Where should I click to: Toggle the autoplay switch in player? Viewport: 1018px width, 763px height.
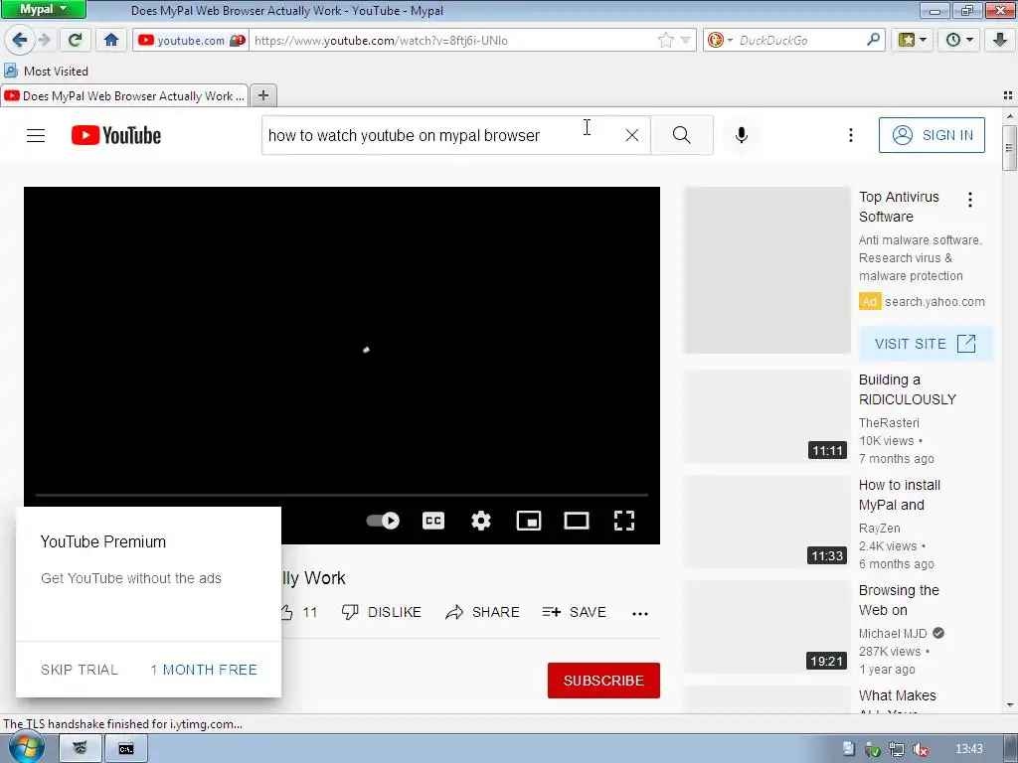pos(383,521)
